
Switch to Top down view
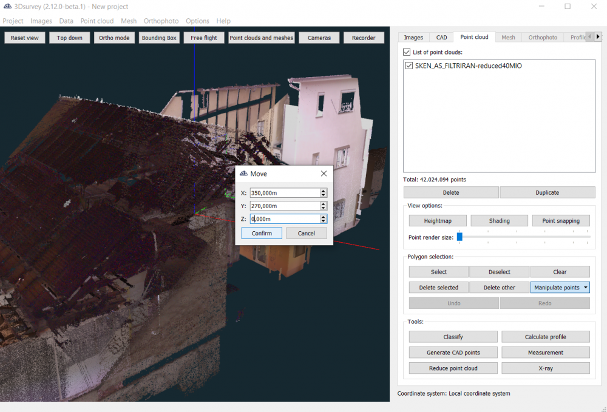[x=70, y=38]
